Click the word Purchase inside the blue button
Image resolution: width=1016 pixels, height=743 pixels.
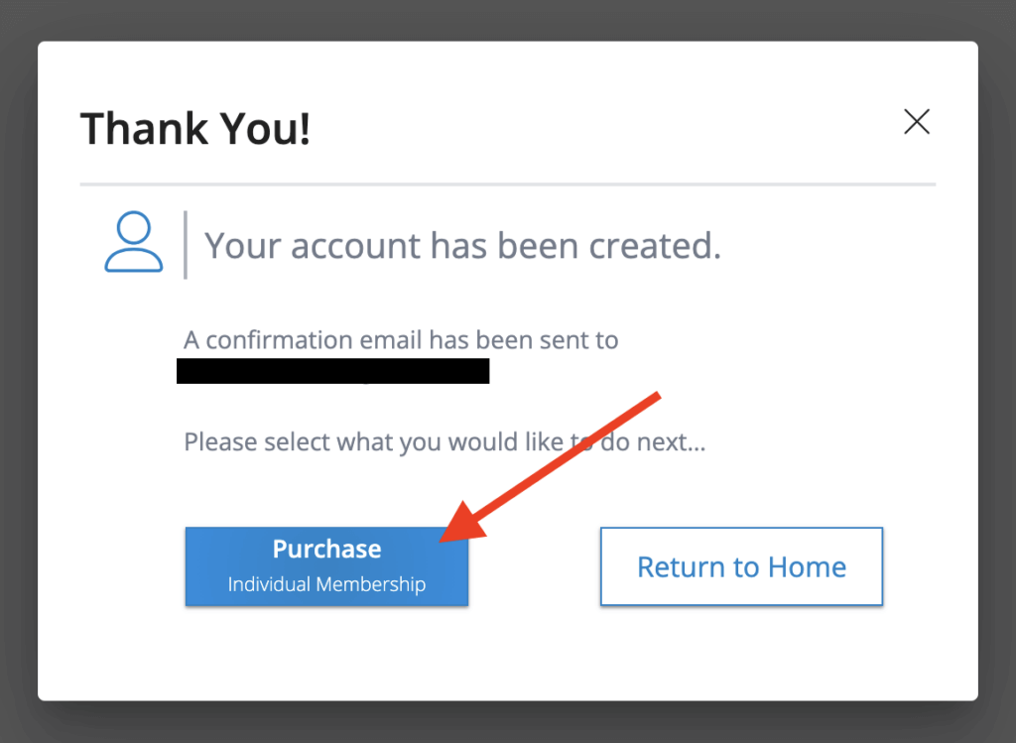point(326,549)
